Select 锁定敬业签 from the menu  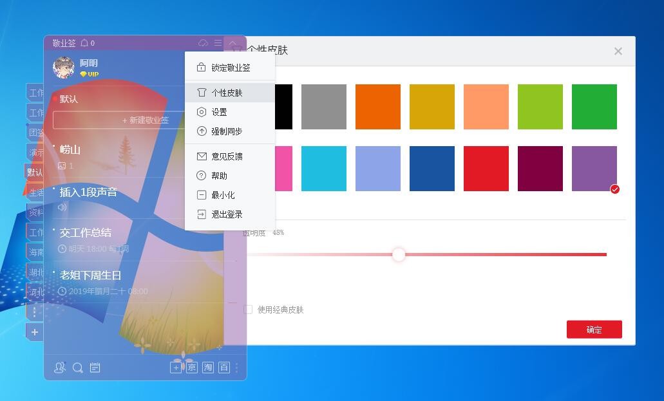(x=230, y=68)
